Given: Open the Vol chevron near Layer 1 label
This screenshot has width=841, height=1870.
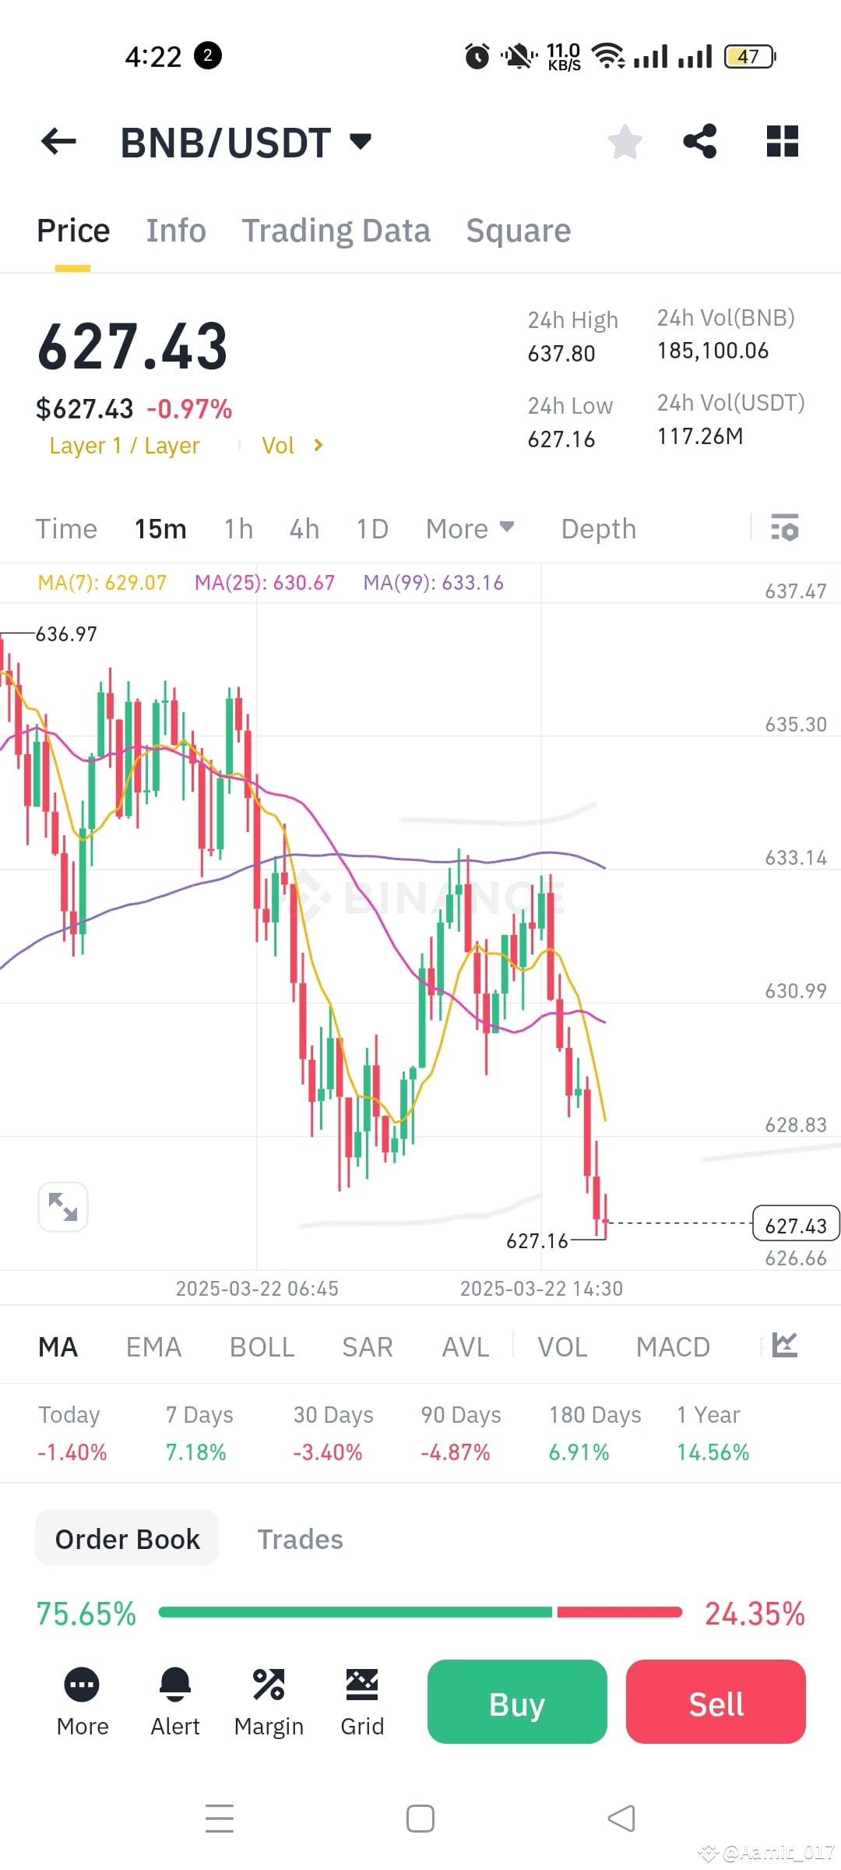Looking at the screenshot, I should tap(318, 444).
